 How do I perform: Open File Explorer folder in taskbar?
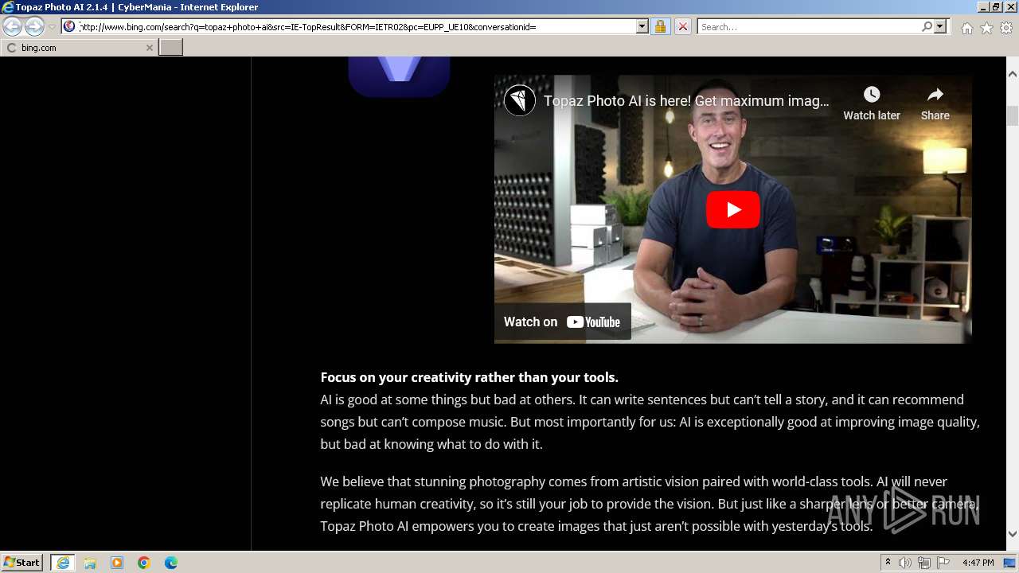90,563
